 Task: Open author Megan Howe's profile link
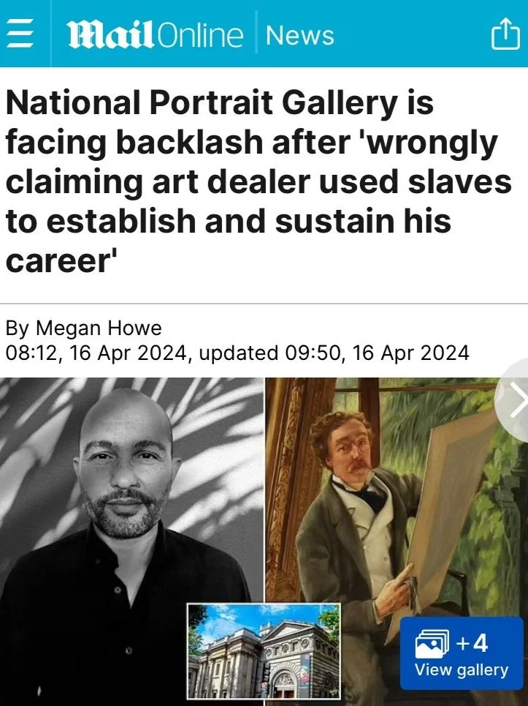coord(99,328)
